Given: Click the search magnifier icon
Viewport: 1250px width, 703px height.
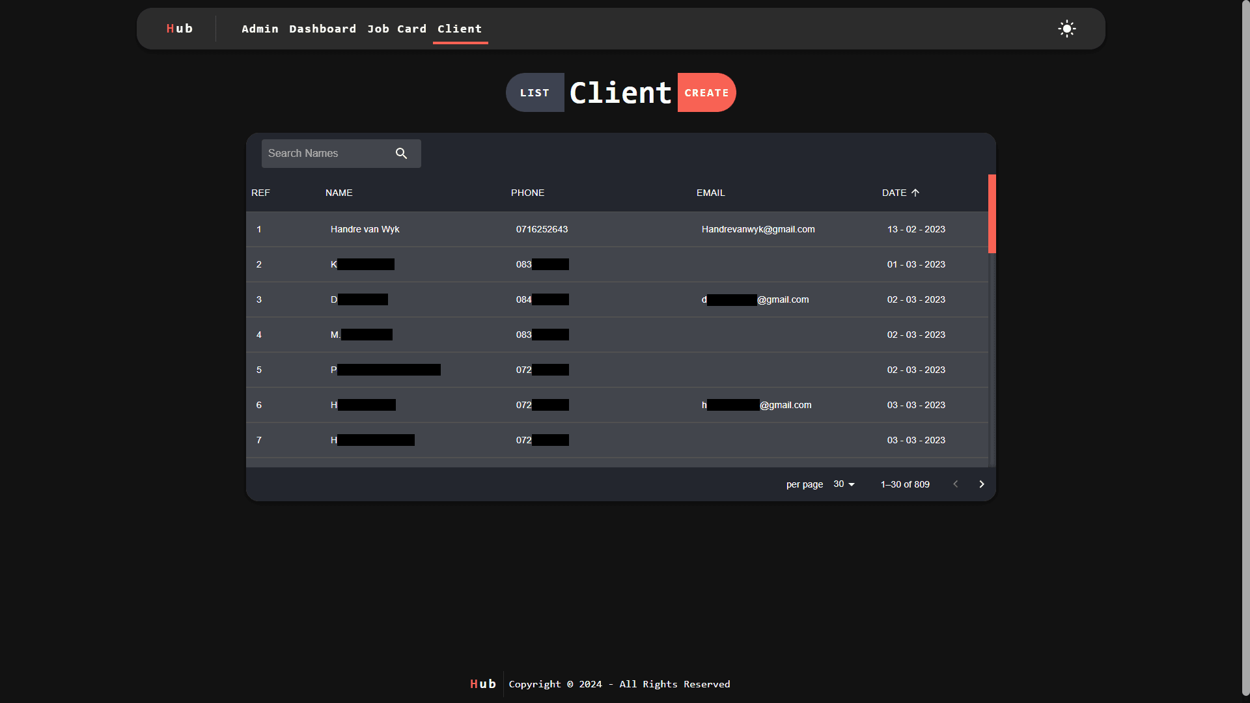Looking at the screenshot, I should [402, 153].
